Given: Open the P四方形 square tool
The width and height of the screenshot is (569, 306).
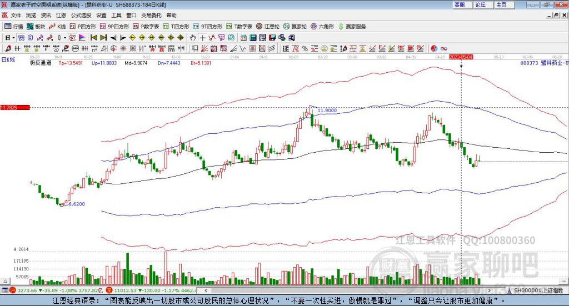Looking at the screenshot, I should [83, 27].
